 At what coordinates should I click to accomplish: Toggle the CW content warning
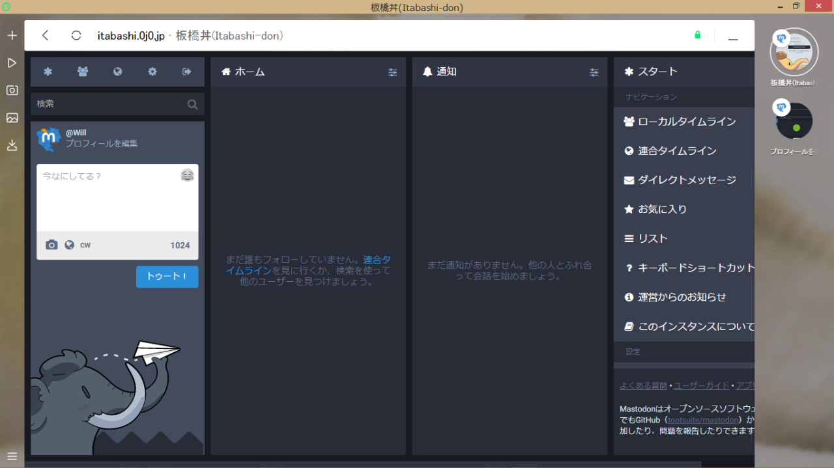[85, 245]
